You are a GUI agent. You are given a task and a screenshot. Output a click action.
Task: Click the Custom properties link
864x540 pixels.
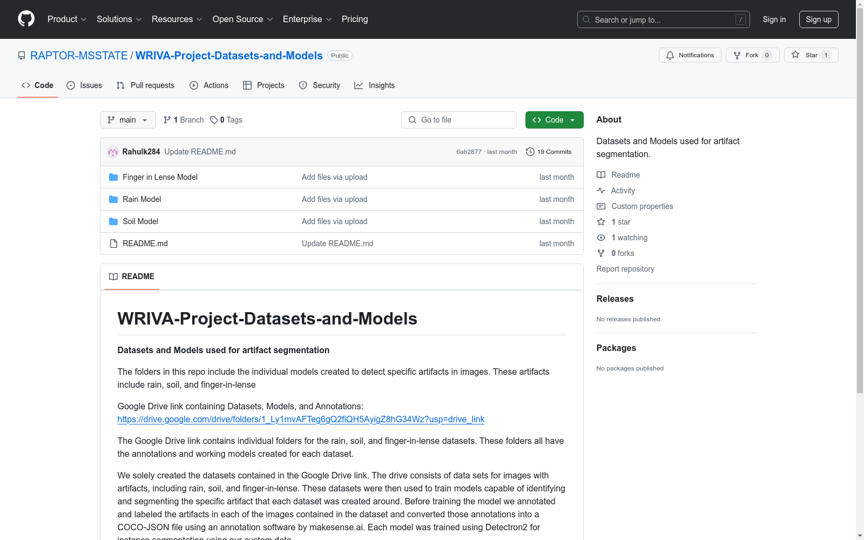(x=642, y=206)
